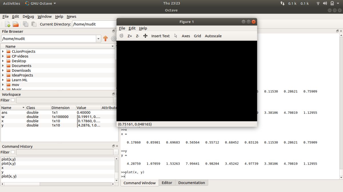This screenshot has width=343, height=192.
Task: Close the Command History panel
Action: click(117, 146)
